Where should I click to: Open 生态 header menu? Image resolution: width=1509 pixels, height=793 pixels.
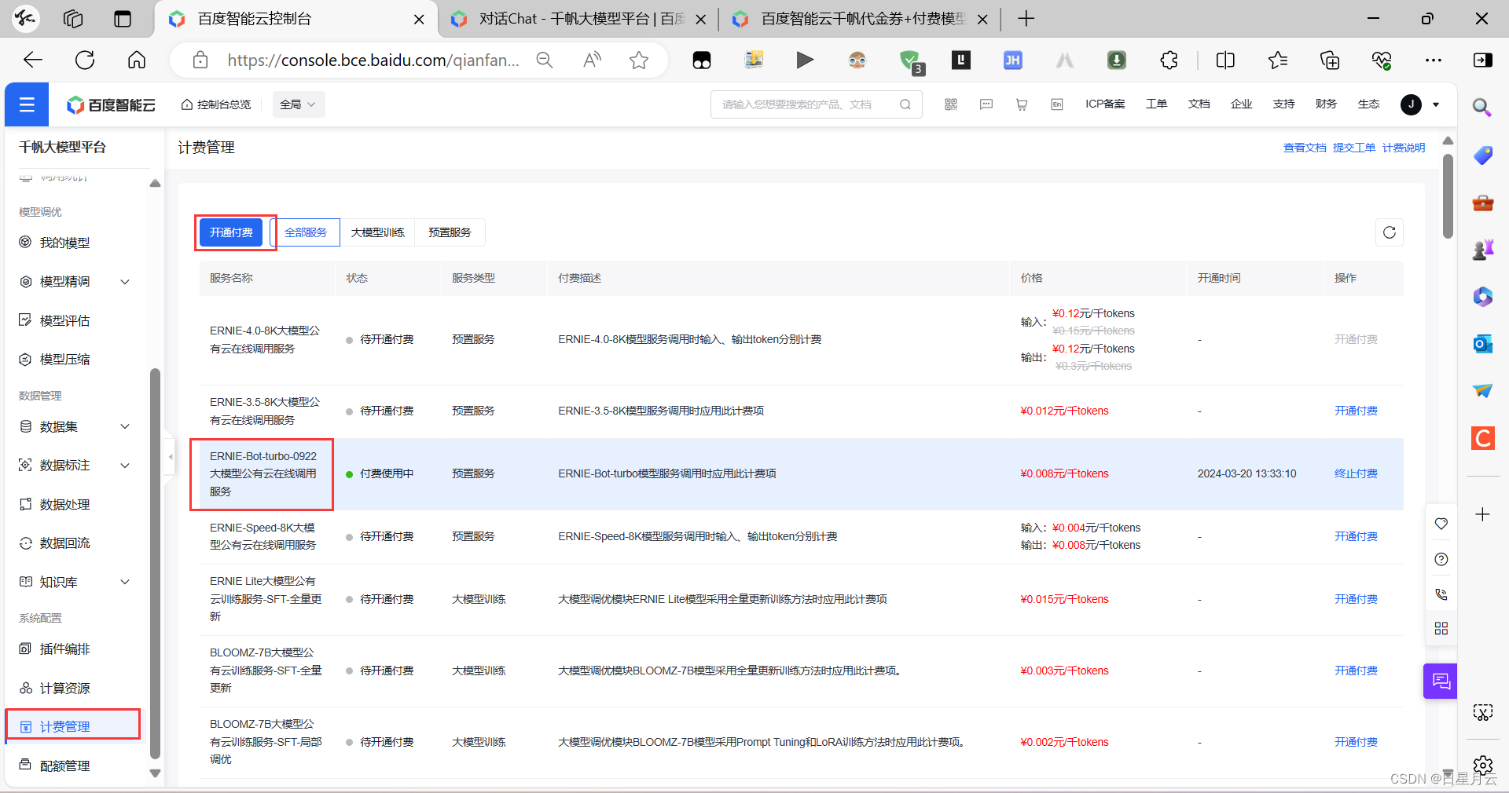[1368, 104]
